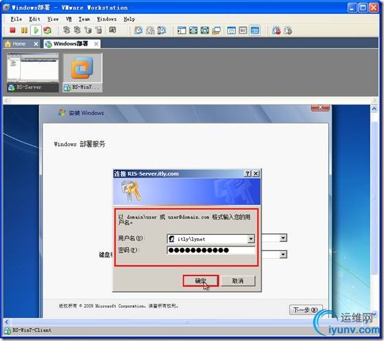Screen dimensions: 384x341
Task: Switch to the Appliance view toolbar icon
Action: pyautogui.click(x=243, y=30)
